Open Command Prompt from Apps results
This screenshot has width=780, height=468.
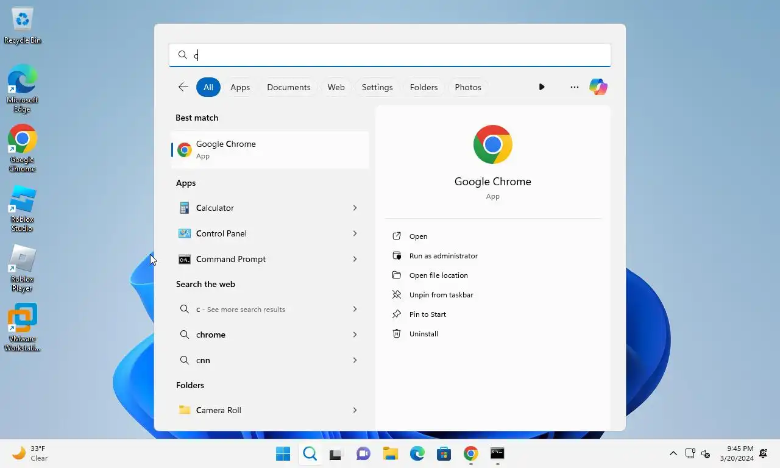(260, 259)
